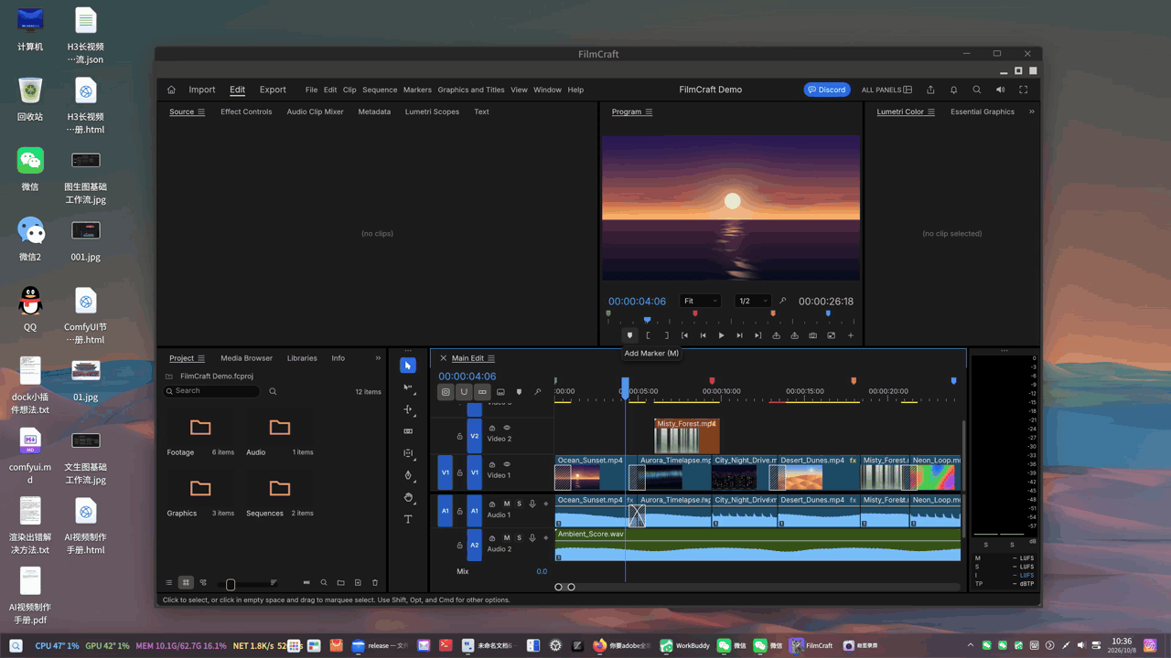Viewport: 1171px width, 658px height.
Task: Switch to Effect Controls tab
Action: [x=246, y=111]
